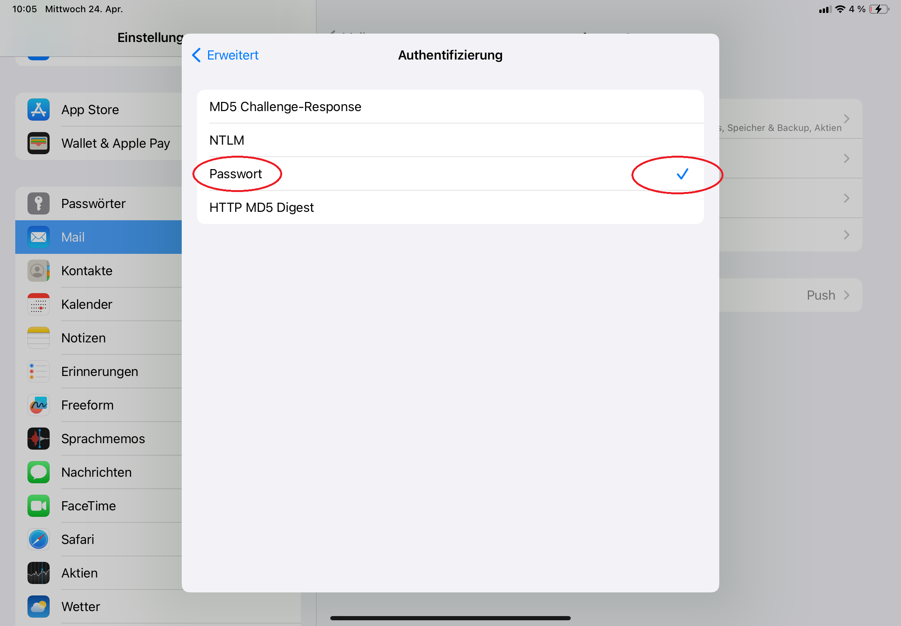Go back using the Erweitert chevron
This screenshot has height=626, width=901.
[197, 55]
